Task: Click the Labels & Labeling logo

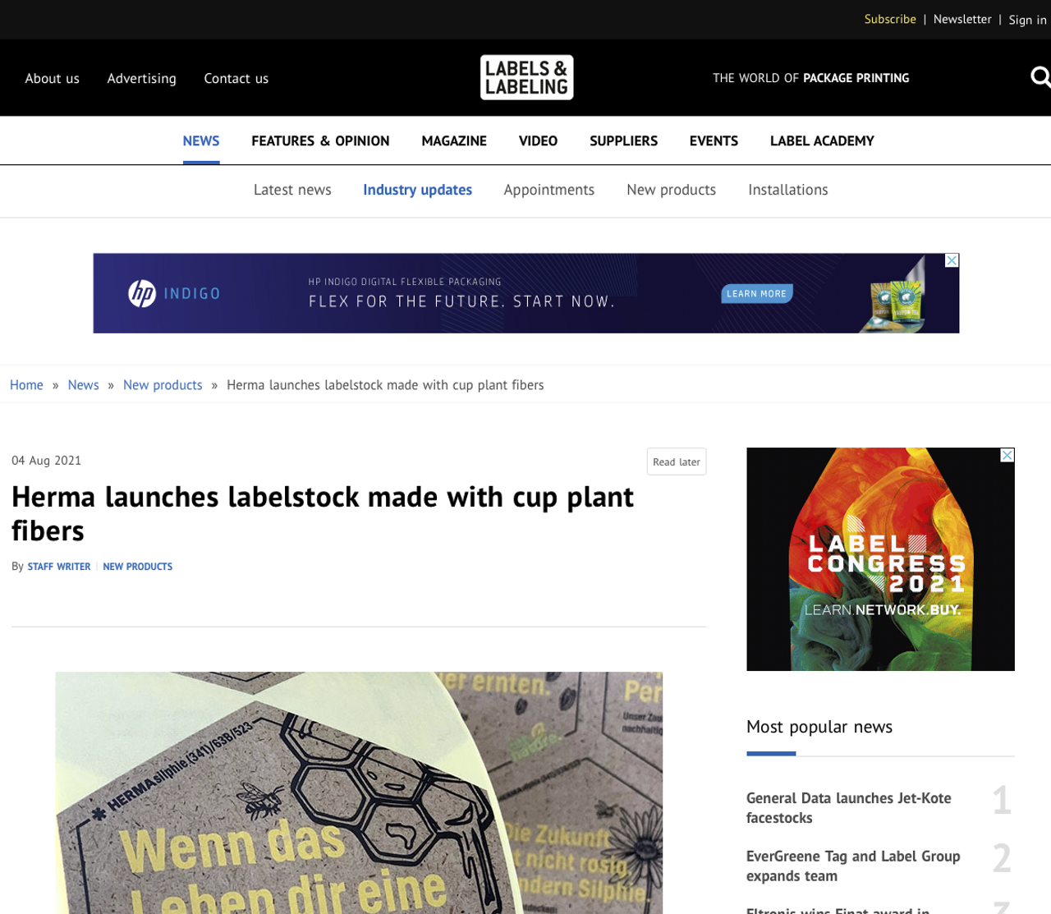Action: (526, 77)
